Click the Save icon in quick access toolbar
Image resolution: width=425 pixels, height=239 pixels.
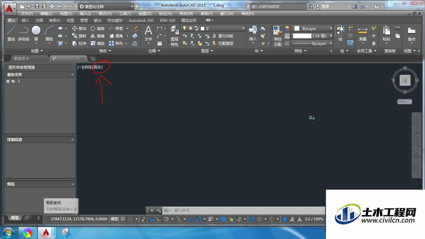coord(37,6)
